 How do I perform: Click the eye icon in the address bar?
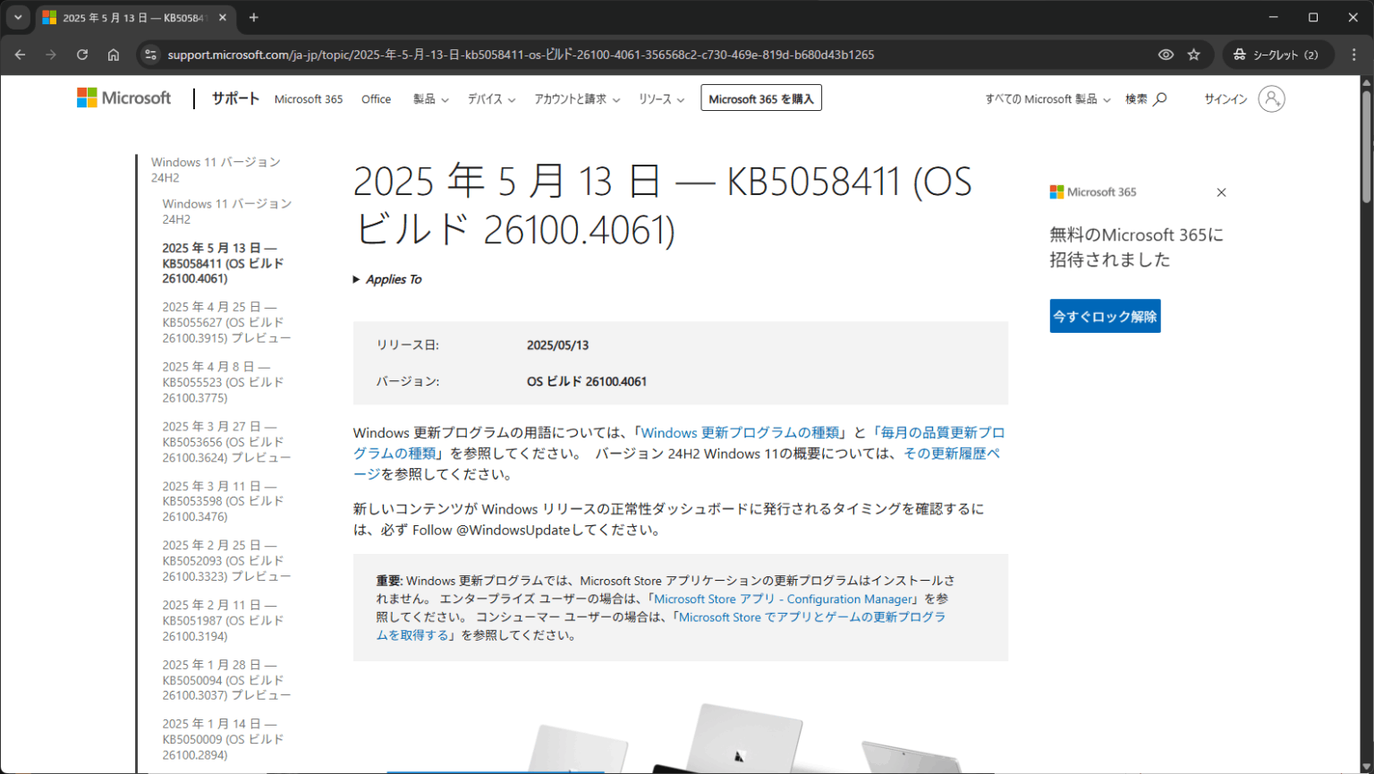(1166, 55)
